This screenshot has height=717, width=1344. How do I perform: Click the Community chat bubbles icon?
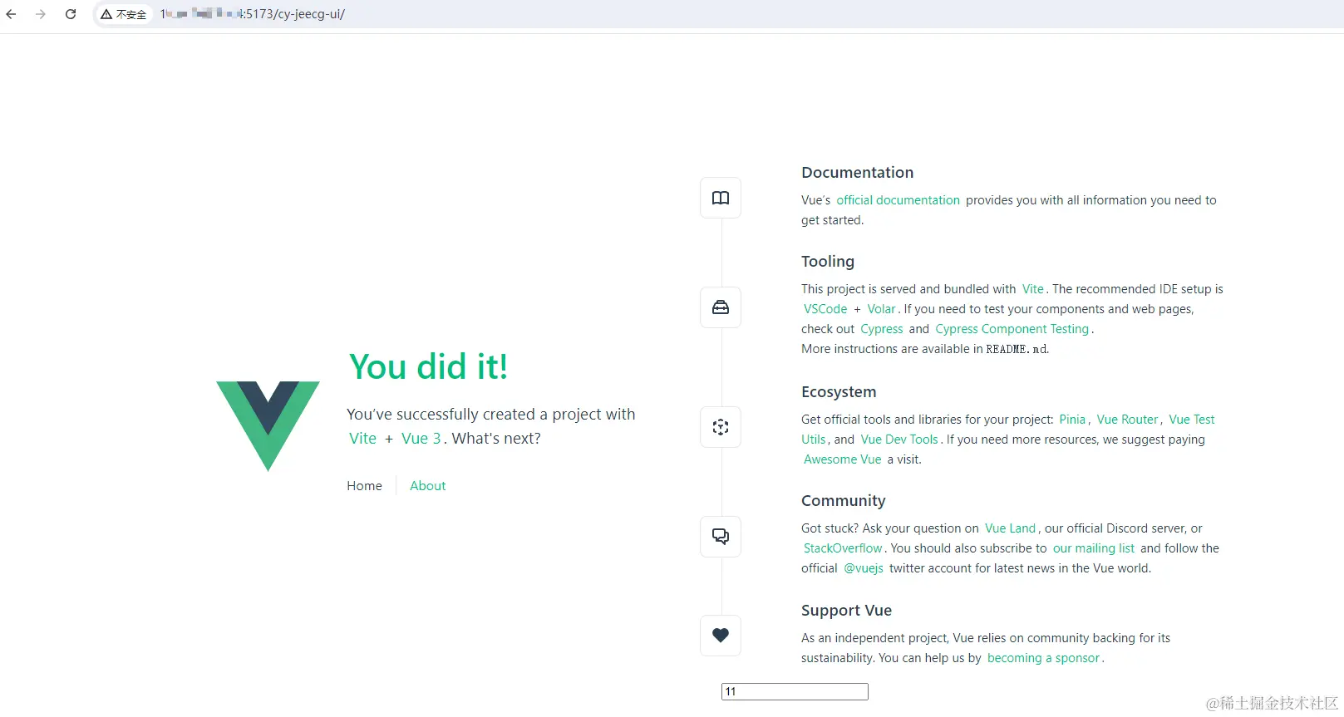pyautogui.click(x=721, y=537)
